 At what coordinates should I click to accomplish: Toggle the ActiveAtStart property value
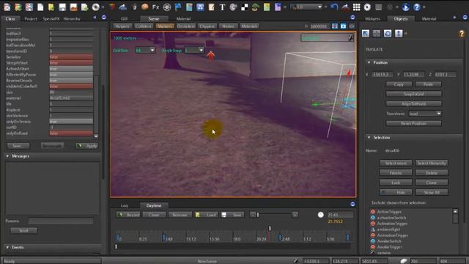(71, 68)
